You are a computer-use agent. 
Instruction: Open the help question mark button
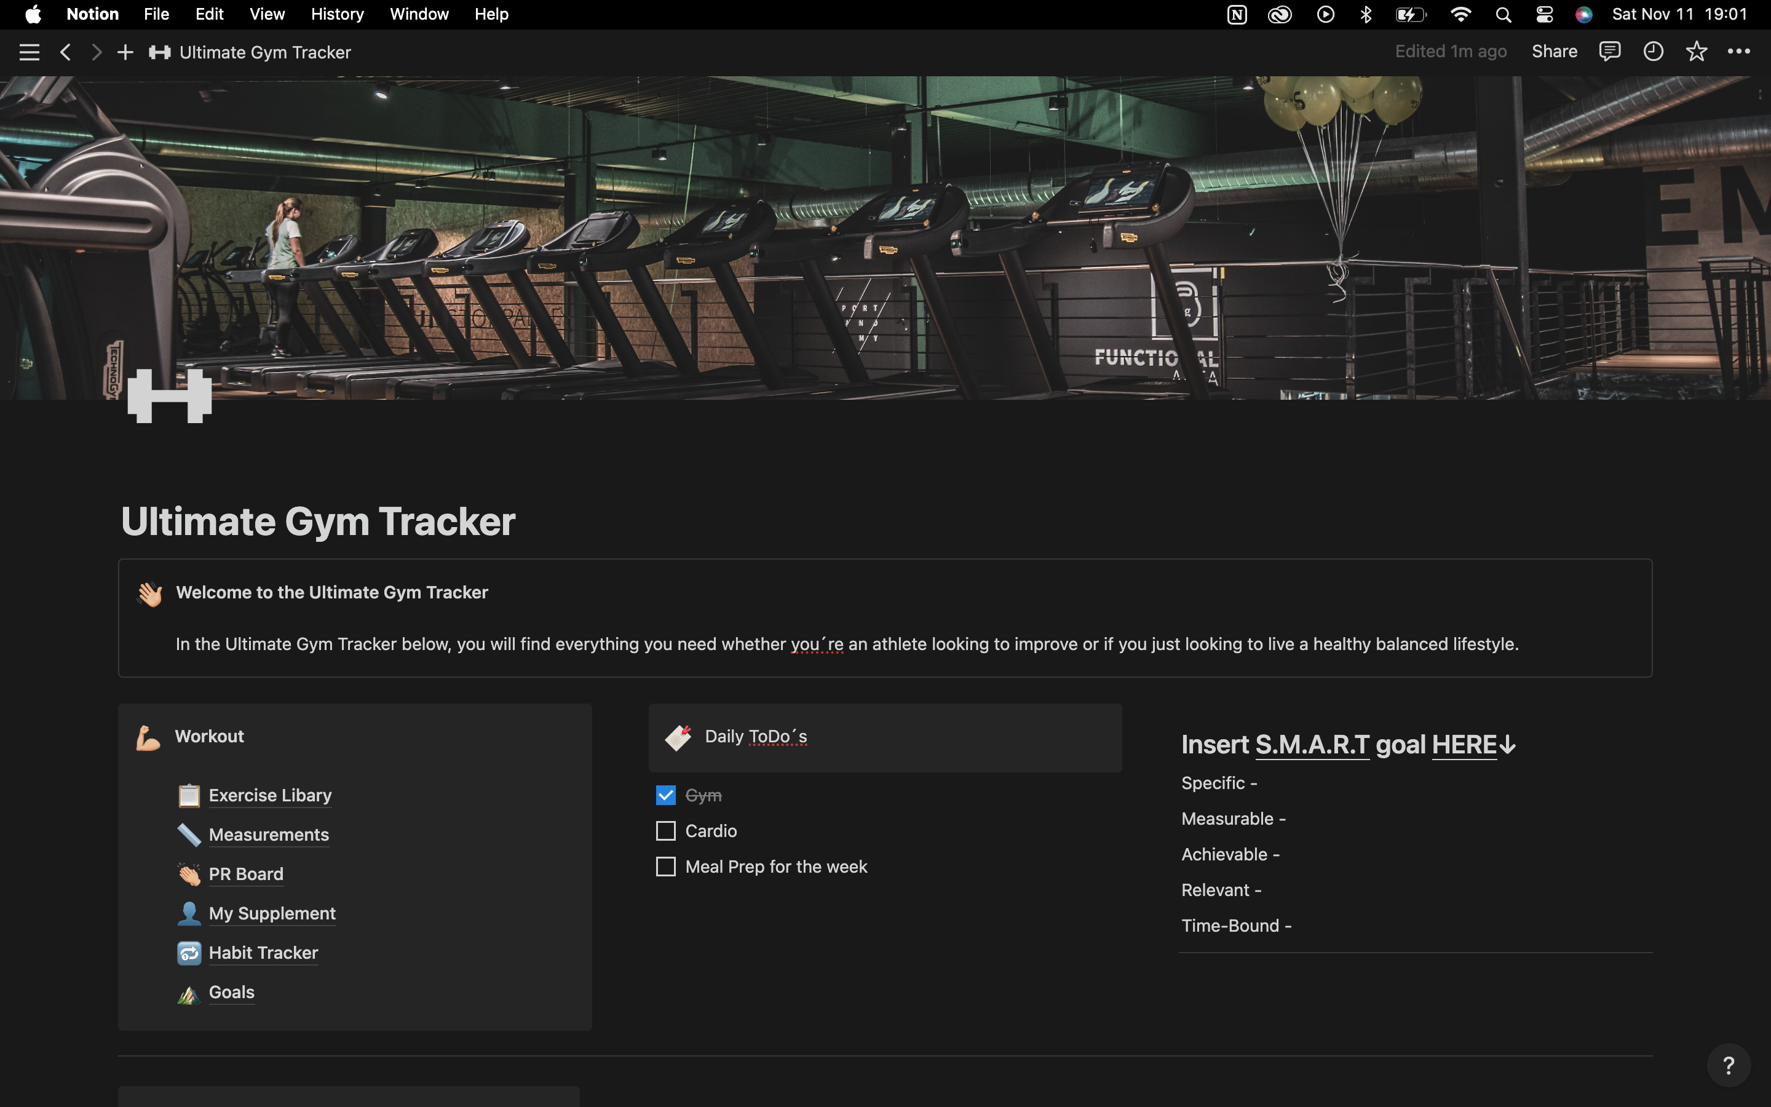pos(1729,1065)
